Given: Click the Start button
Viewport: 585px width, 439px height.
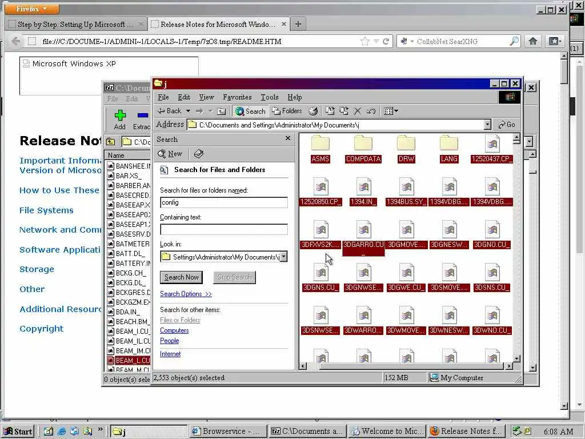Looking at the screenshot, I should (18, 431).
